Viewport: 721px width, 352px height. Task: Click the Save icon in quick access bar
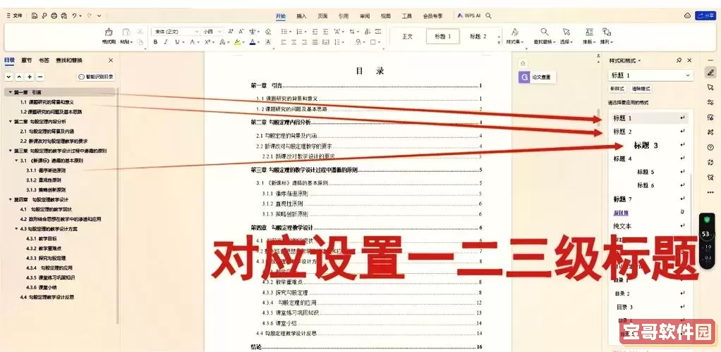coord(35,15)
